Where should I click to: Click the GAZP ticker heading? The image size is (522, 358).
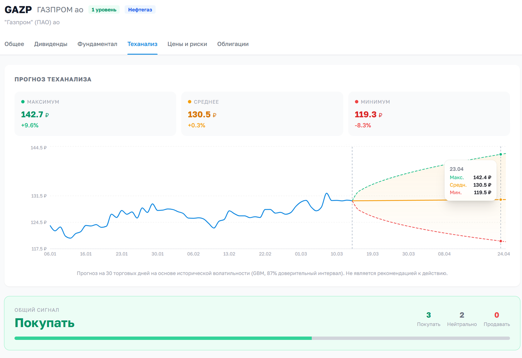click(x=18, y=10)
